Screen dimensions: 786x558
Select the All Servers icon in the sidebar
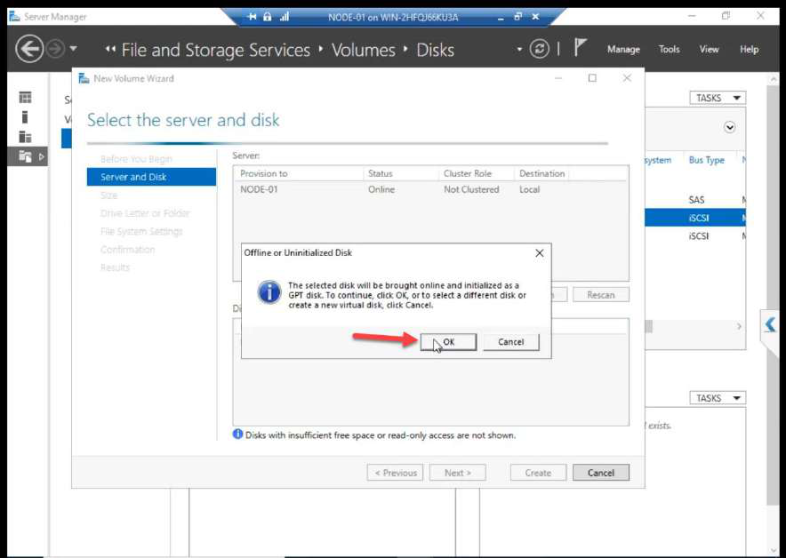click(x=25, y=137)
